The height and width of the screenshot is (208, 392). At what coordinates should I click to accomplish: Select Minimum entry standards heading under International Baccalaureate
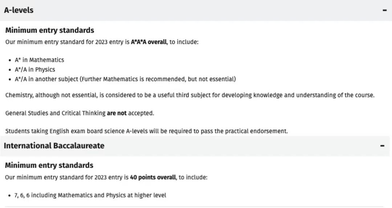pyautogui.click(x=49, y=165)
